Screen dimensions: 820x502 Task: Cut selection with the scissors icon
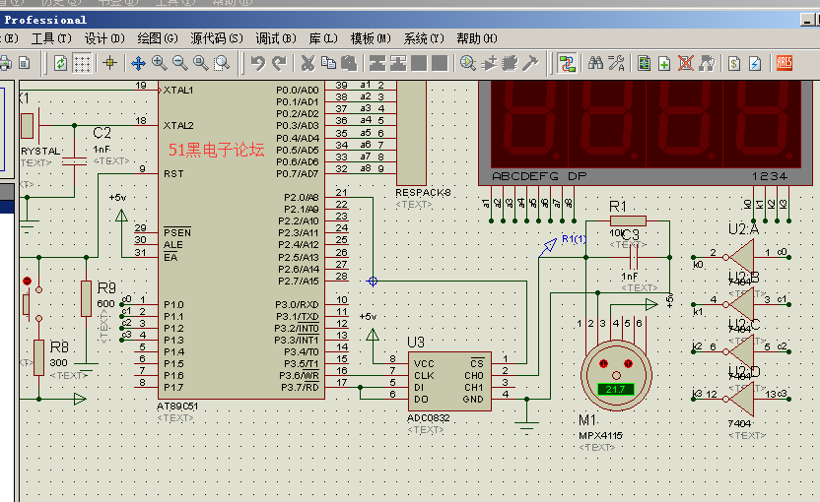click(308, 63)
